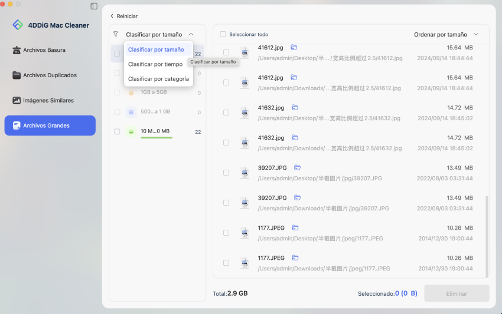The width and height of the screenshot is (502, 314).
Task: Reveal first 39207.JPG in folder
Action: [x=297, y=168]
